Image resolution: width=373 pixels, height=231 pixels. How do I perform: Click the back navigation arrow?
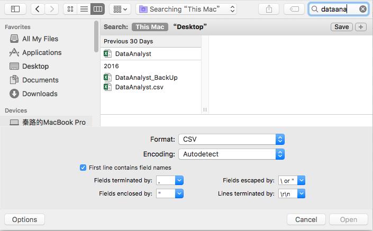pos(38,9)
